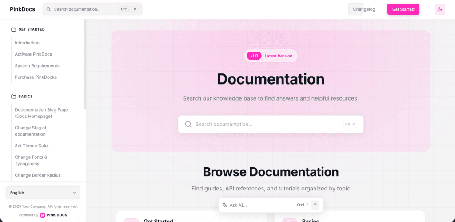Expand the language selector chevron
Viewport: 455px width, 222px height.
pyautogui.click(x=74, y=193)
